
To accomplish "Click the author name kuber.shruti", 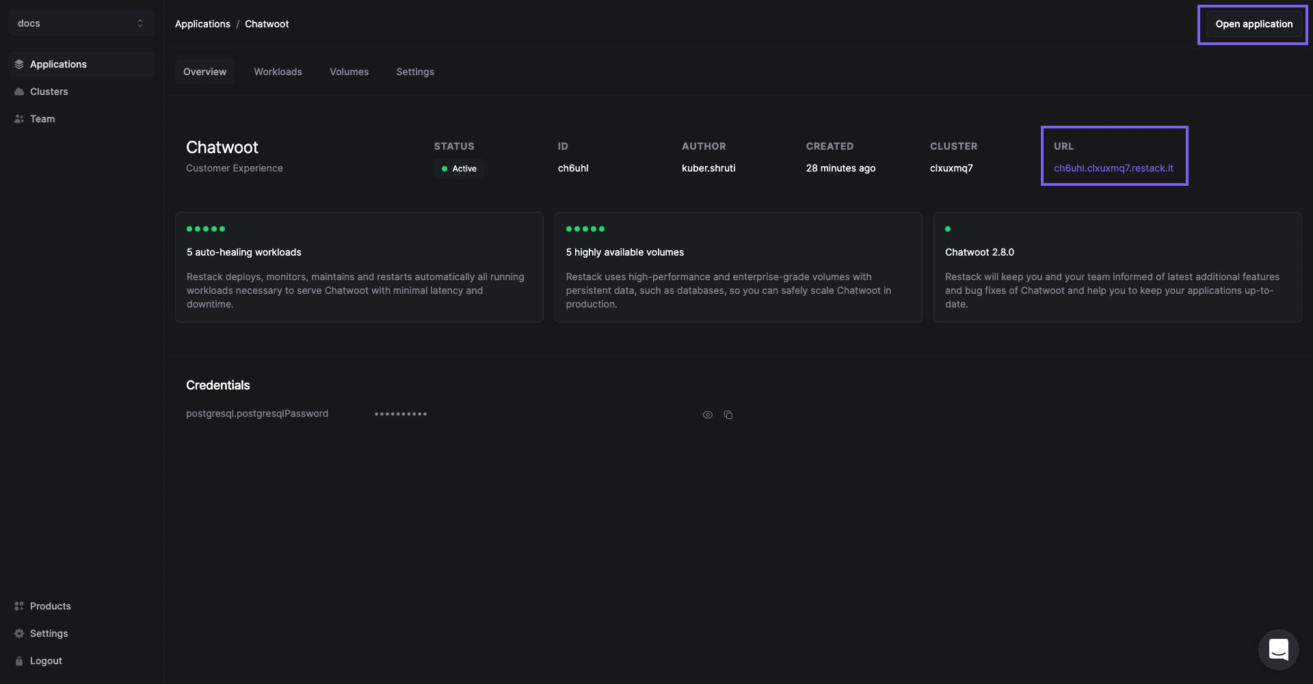I will [x=708, y=168].
